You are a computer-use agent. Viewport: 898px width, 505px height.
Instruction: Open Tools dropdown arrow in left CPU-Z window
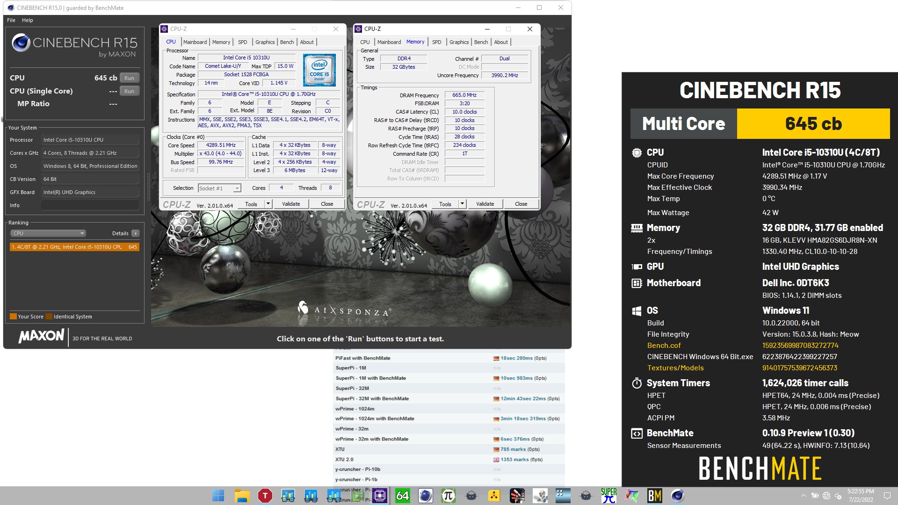[x=268, y=204]
